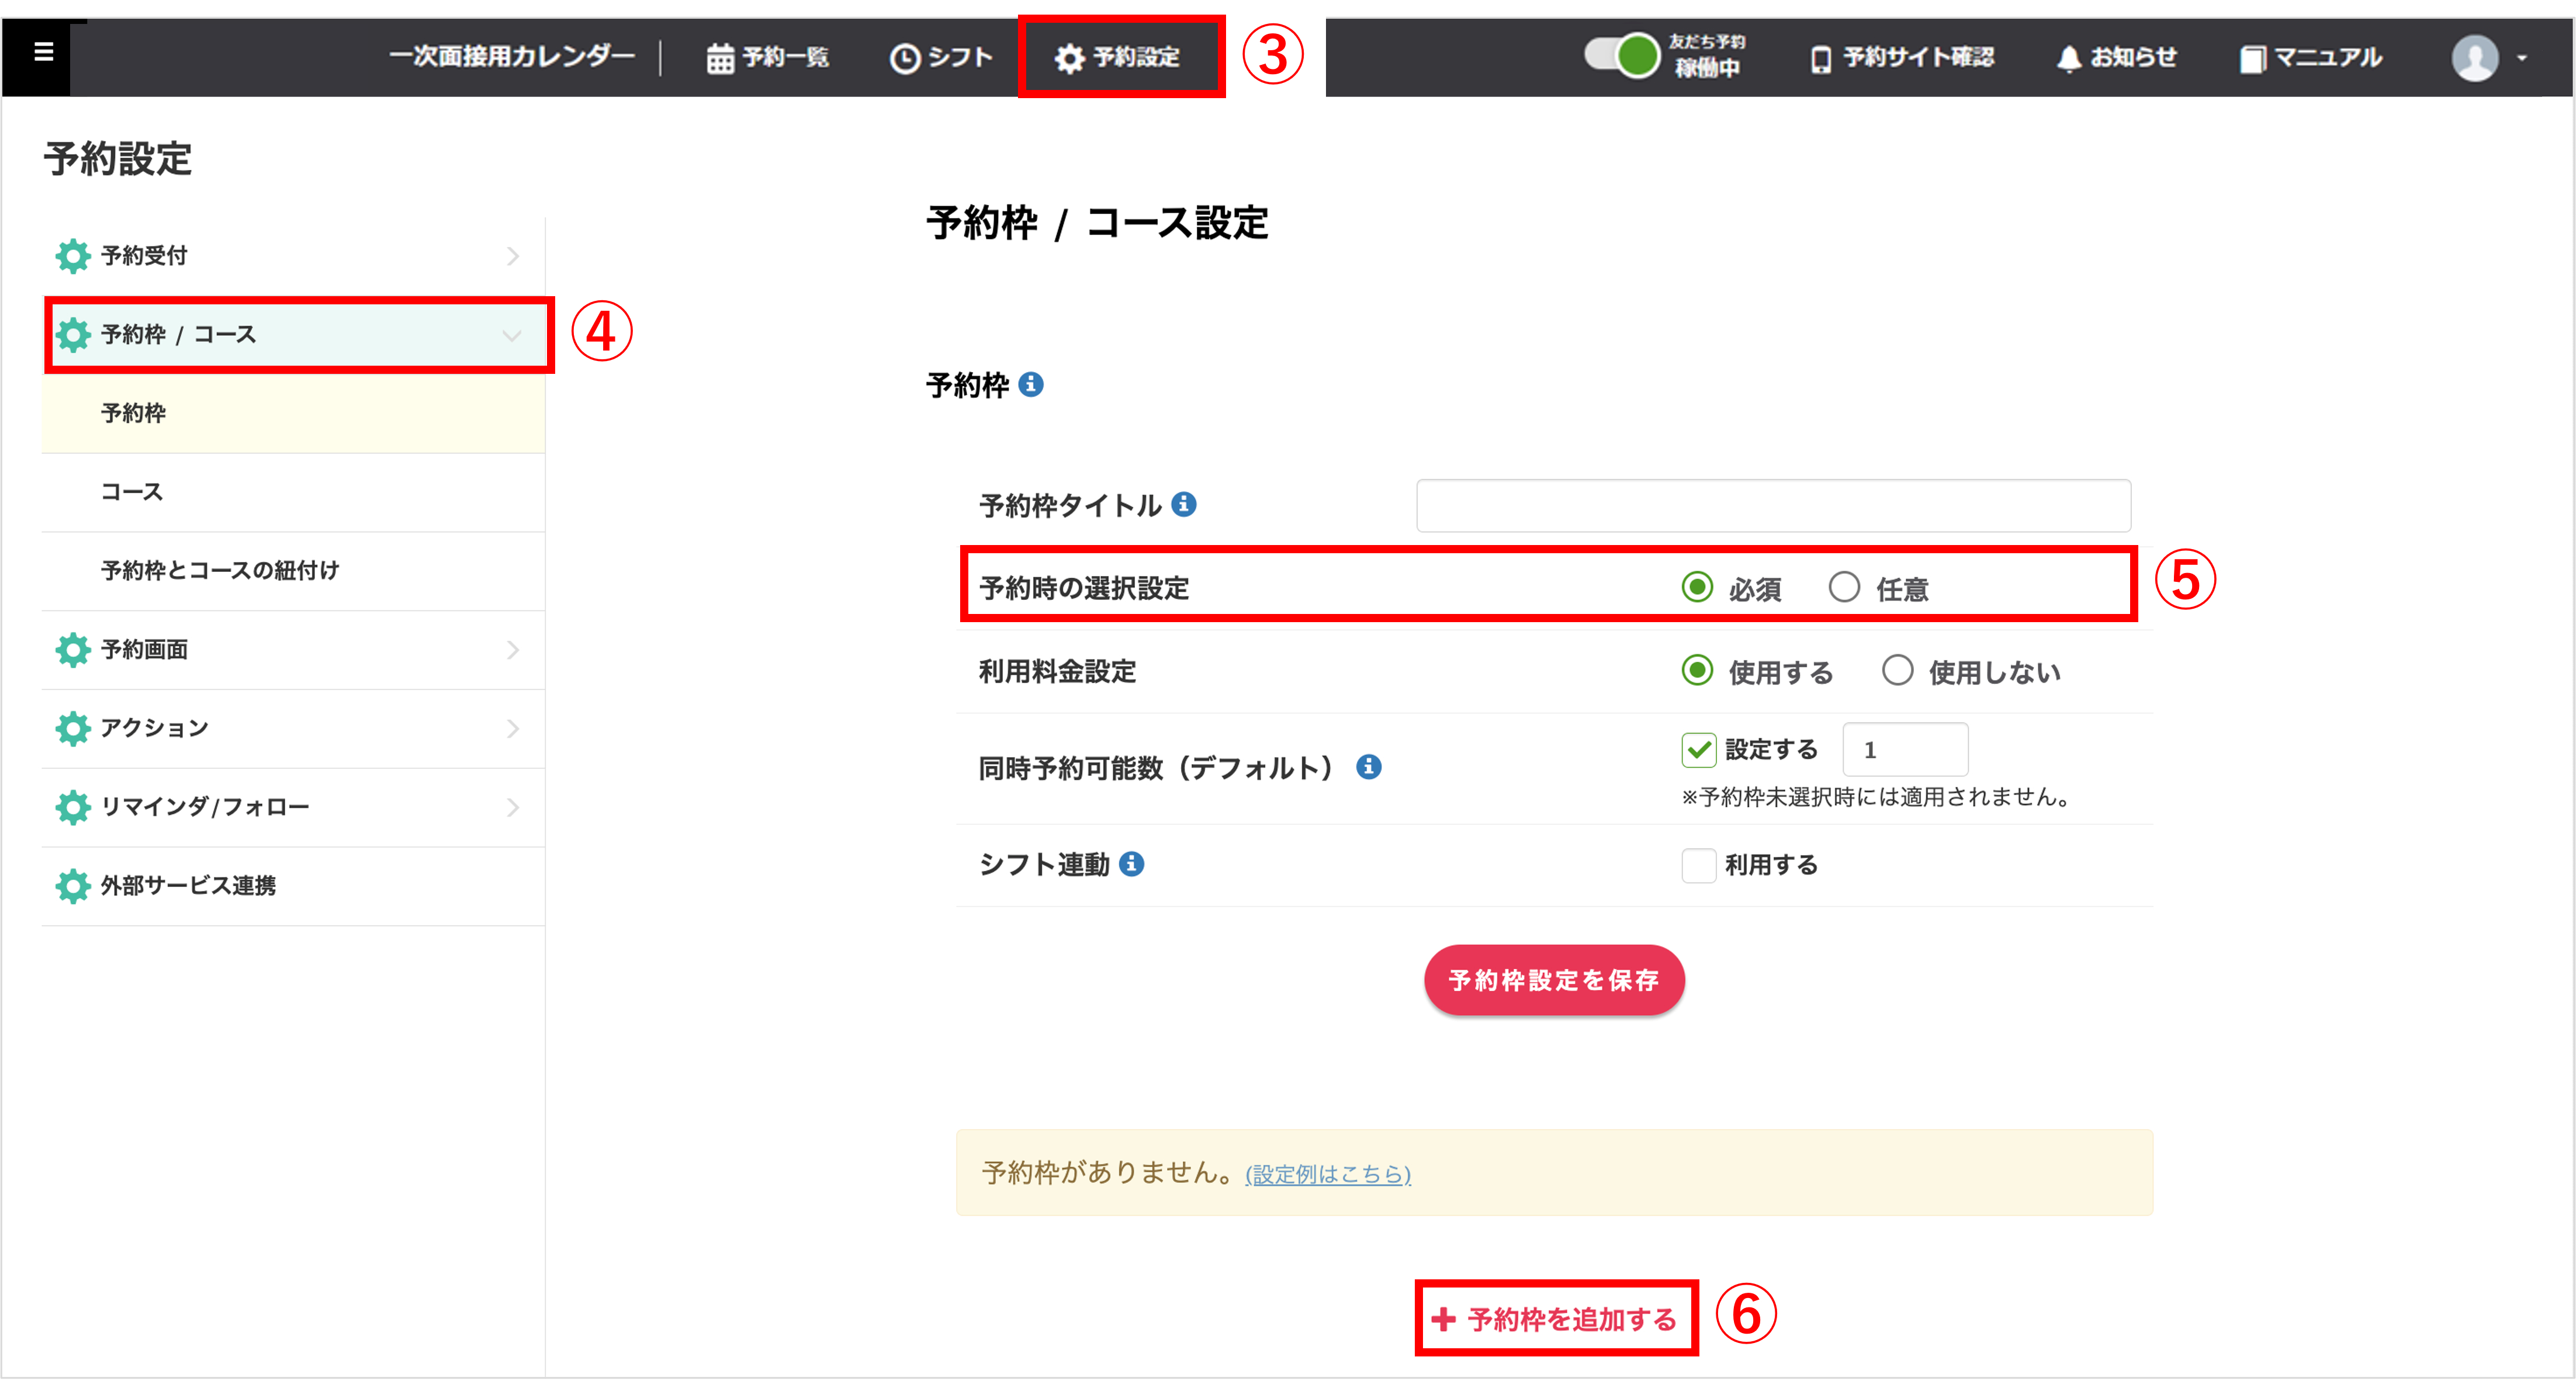
Task: Open 予約設定 in top navigation
Action: point(1118,58)
